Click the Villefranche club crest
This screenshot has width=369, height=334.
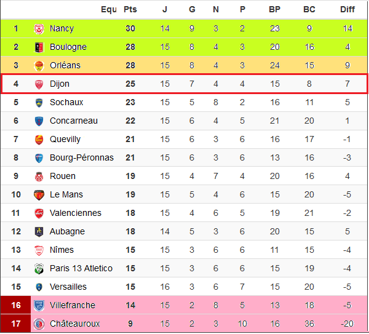(39, 305)
